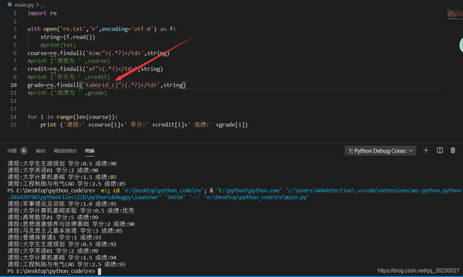Click terminal row 大学生生涯规划 成绩:92
The width and height of the screenshot is (463, 277).
[x=62, y=244]
